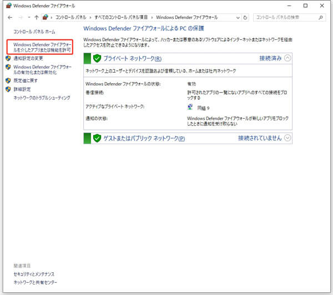Click 接続済み status text
Screen dimensions: 333x295
[270, 58]
